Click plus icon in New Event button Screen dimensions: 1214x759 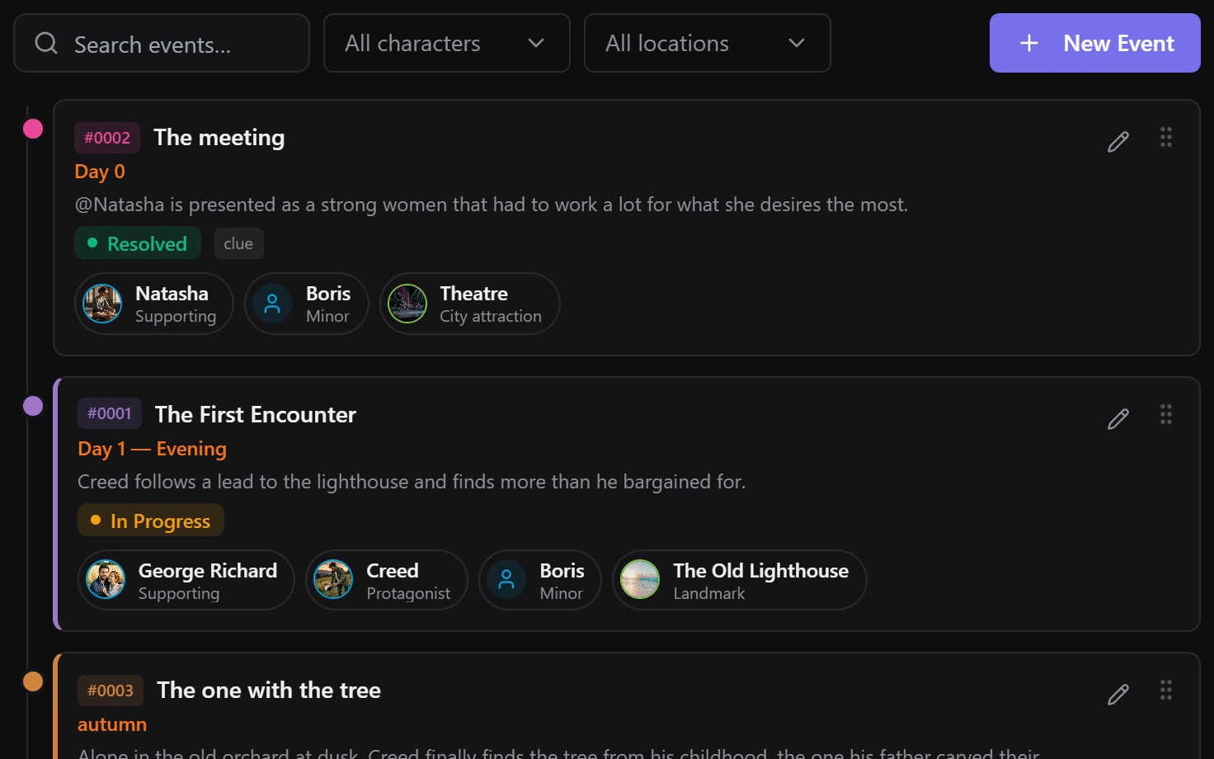pyautogui.click(x=1029, y=43)
